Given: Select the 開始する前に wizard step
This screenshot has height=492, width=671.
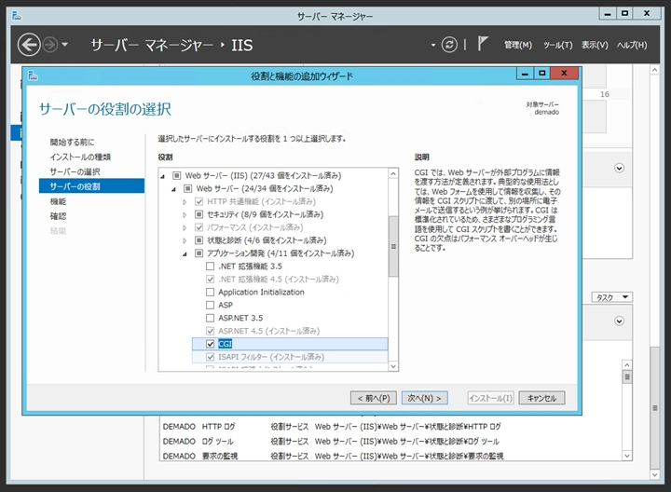Looking at the screenshot, I should pos(72,142).
